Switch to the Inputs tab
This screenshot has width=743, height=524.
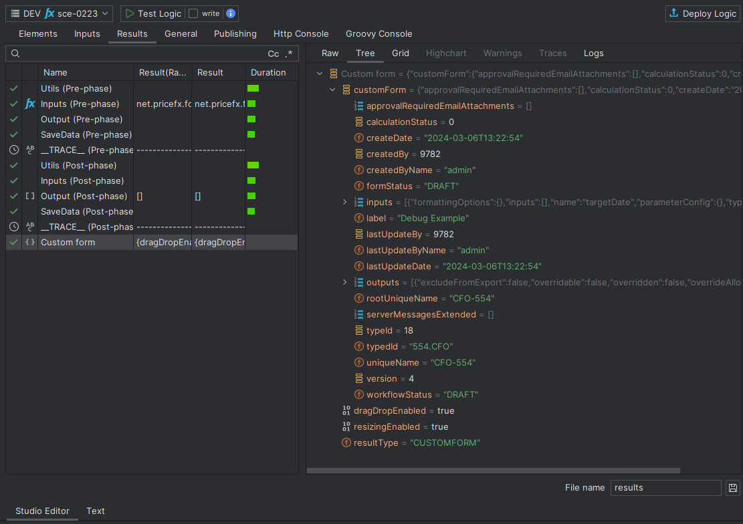pyautogui.click(x=87, y=33)
